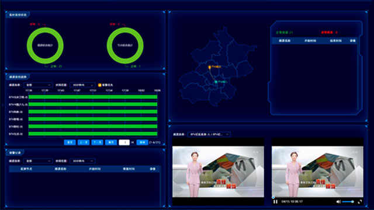Open time range dropdown in alarm record panel
The width and height of the screenshot is (374, 210).
click(82, 161)
